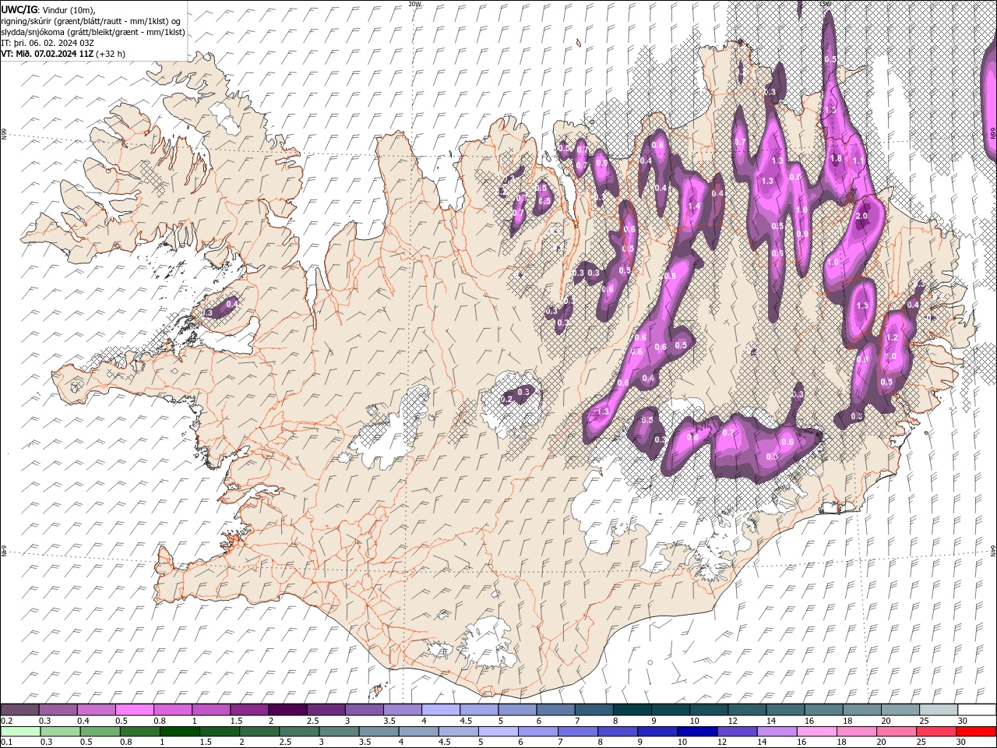This screenshot has height=748, width=997.
Task: Click the valid time 'VT: Mið. 07.02.2024 11Z'
Action: (x=47, y=54)
